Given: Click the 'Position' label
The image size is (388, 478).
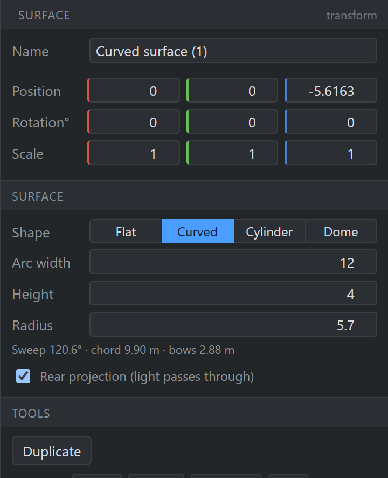Looking at the screenshot, I should pyautogui.click(x=37, y=92).
